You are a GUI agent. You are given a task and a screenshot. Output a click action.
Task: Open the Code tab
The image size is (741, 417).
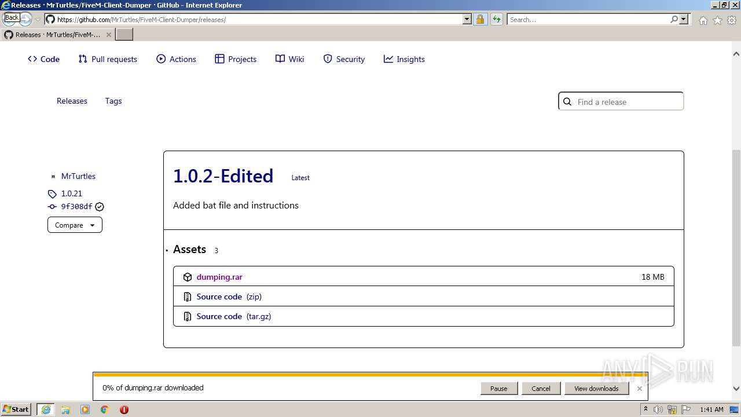click(x=43, y=59)
